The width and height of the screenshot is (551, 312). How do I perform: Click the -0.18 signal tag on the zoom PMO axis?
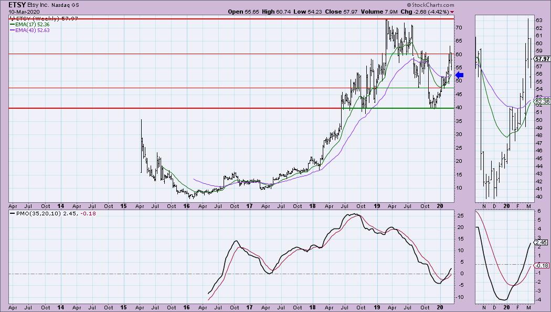pos(542,266)
